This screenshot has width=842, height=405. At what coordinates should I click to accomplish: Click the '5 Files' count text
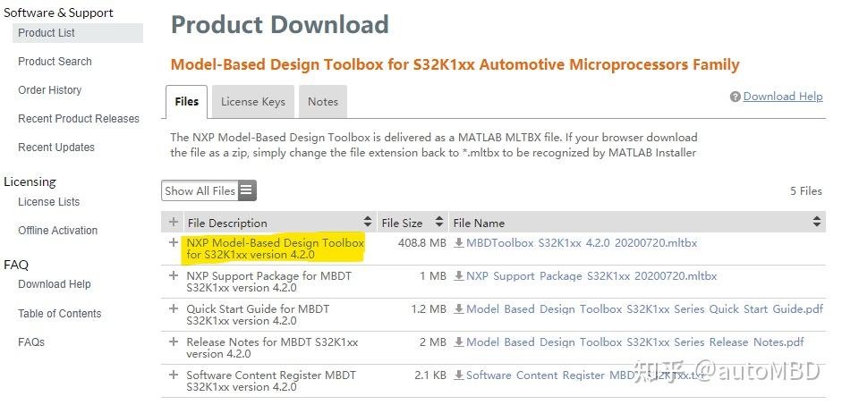(x=806, y=191)
